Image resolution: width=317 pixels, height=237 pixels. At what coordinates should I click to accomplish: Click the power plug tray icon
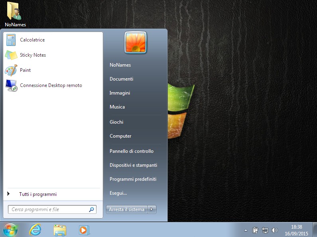[x=255, y=230]
